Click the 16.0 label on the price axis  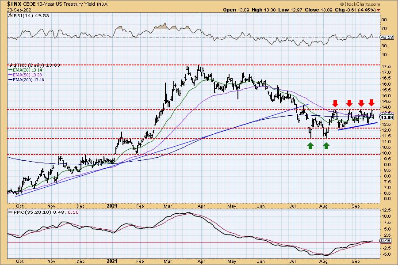coord(386,84)
